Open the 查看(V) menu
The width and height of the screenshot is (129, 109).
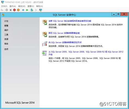[x=31, y=6]
